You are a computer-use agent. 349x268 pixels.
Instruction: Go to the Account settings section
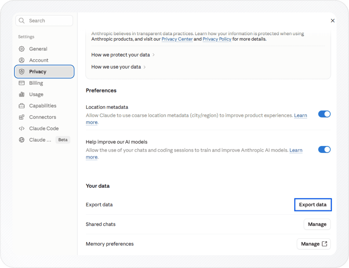coord(44,60)
